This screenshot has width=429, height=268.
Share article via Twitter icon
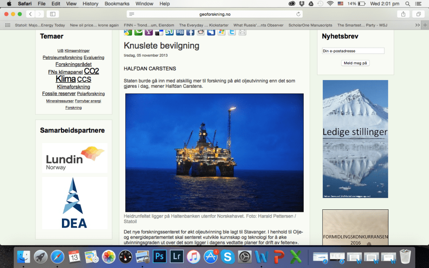tap(232, 32)
